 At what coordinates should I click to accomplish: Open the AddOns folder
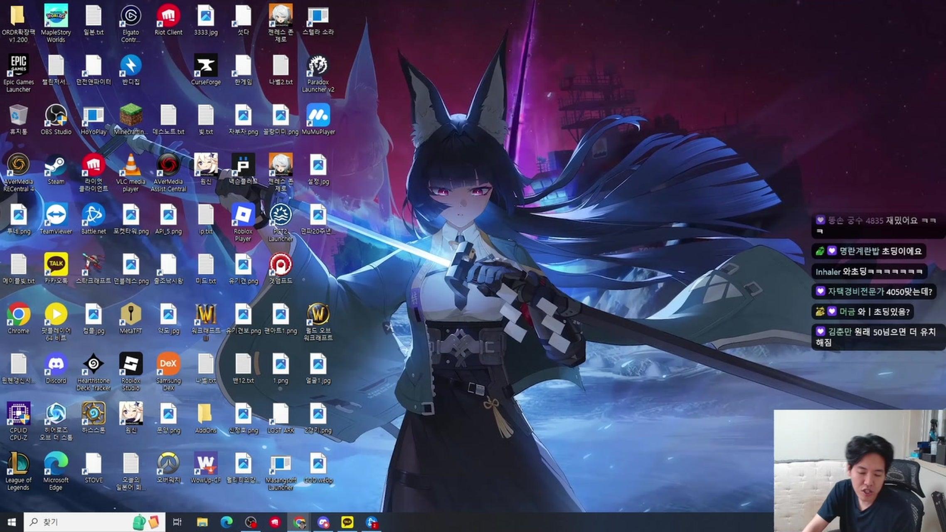[205, 414]
